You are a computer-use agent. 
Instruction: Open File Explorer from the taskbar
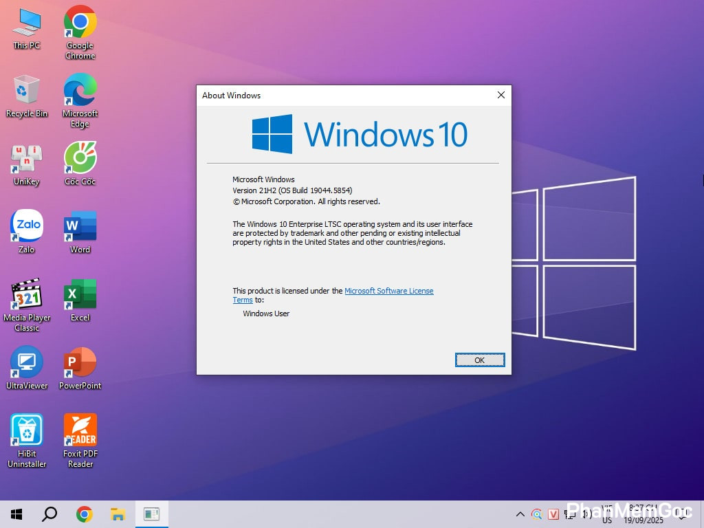pos(118,514)
